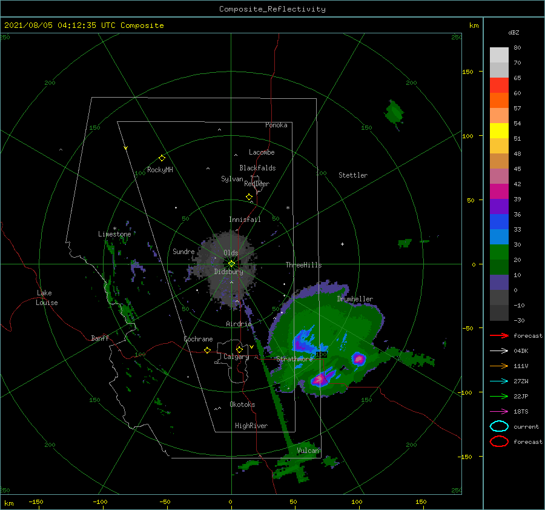
Task: Click the cyan 27ZW arrow legend icon
Action: pos(499,381)
